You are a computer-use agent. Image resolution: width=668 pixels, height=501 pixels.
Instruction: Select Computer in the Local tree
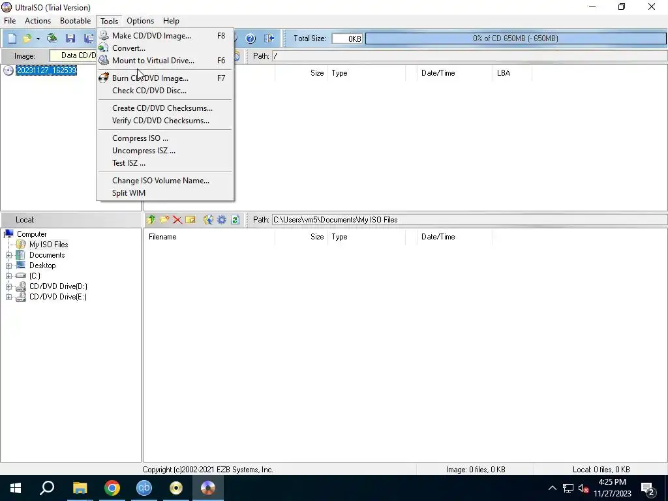(31, 234)
